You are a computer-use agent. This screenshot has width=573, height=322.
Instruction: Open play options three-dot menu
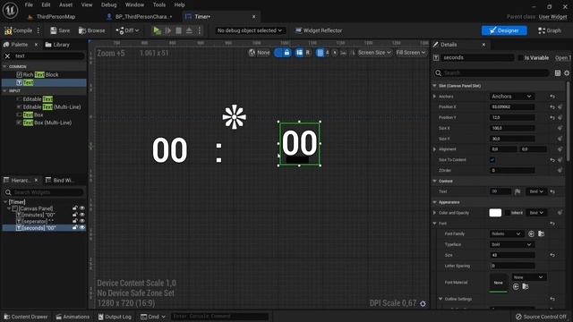click(200, 30)
